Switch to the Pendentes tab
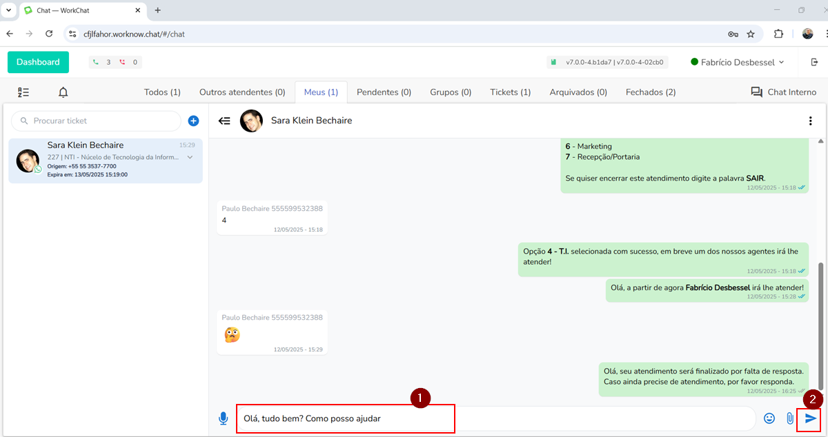Screen dimensions: 828x437 [384, 92]
